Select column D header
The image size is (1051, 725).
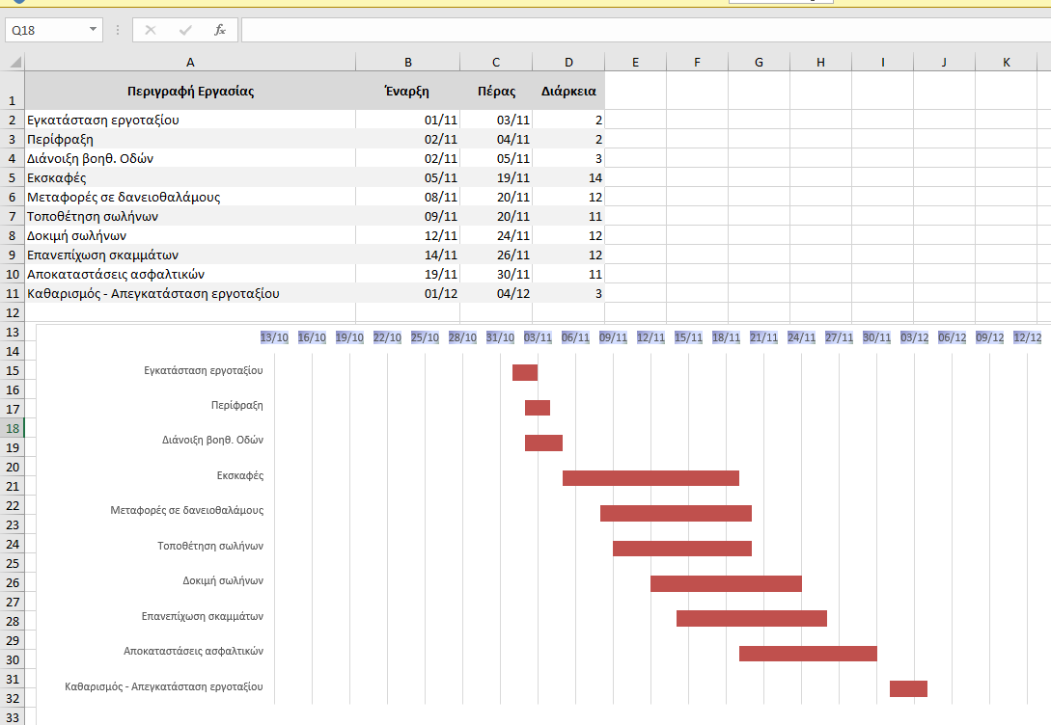pos(568,63)
